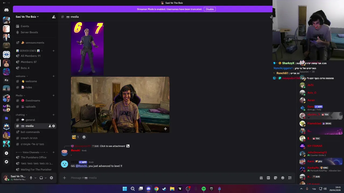
Task: Add channel to chatting category
Action: click(x=53, y=115)
